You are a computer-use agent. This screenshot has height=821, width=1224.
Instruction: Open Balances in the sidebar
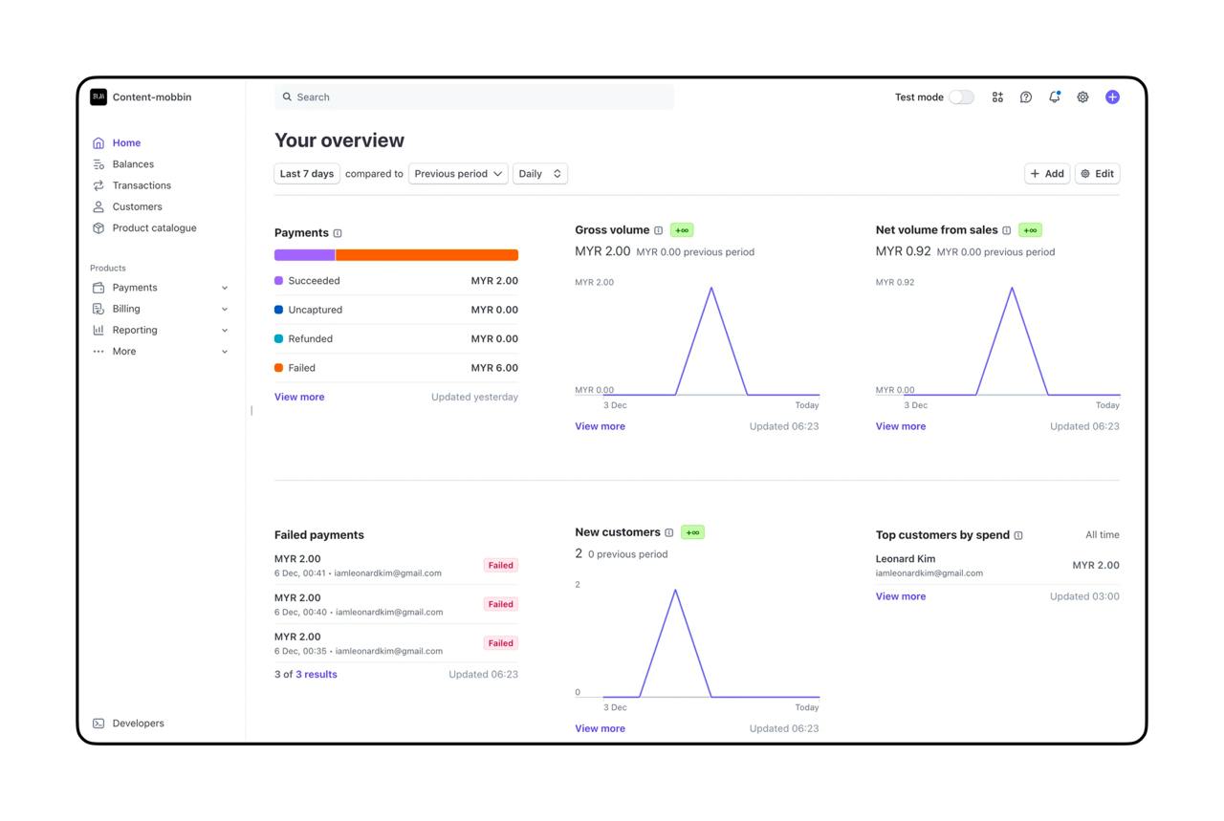pos(133,164)
